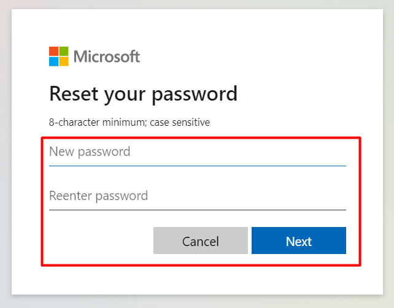Screen dimensions: 394x308
Task: Focus the New password field
Action: click(198, 152)
